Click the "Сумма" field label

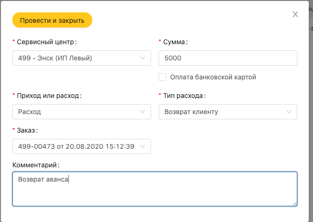point(175,42)
